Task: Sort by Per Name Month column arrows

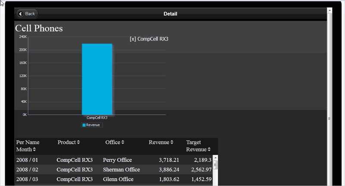Action: coord(34,149)
